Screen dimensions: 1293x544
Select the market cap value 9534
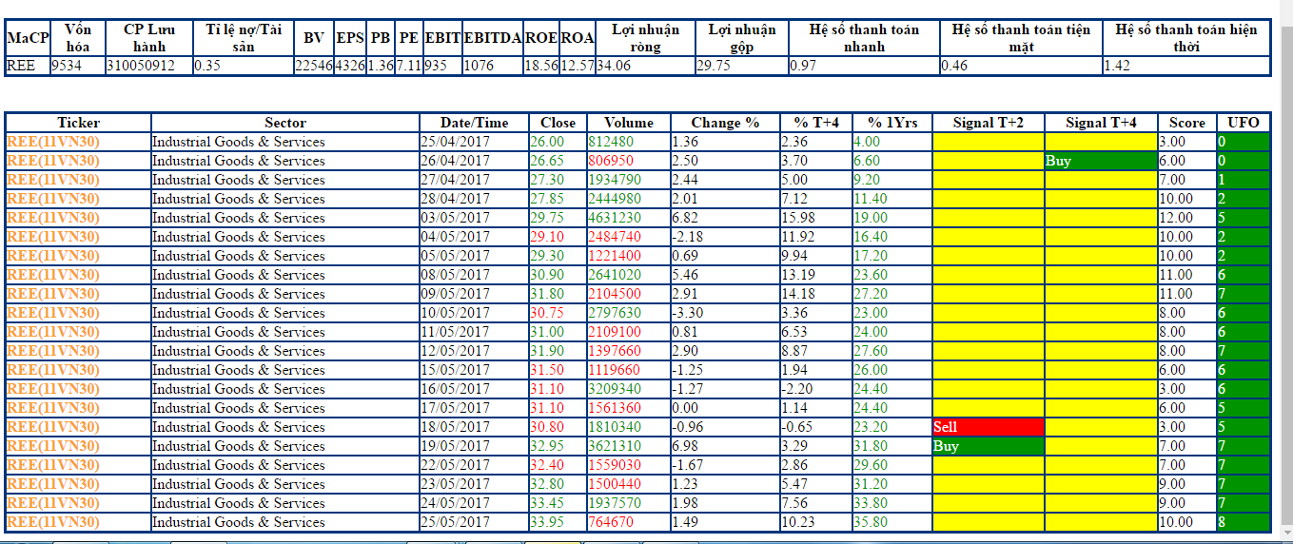[67, 66]
